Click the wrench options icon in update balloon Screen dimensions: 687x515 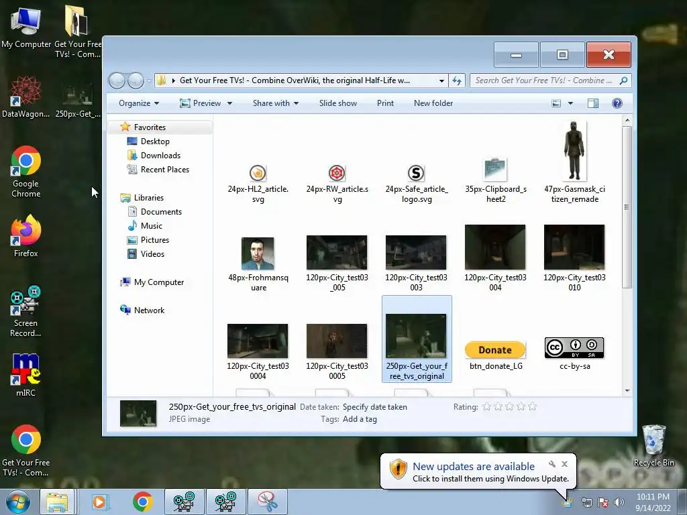552,464
